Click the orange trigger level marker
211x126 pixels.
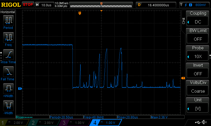point(183,78)
